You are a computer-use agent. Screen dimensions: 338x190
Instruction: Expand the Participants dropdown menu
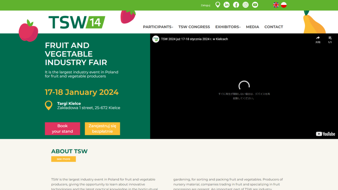pyautogui.click(x=158, y=27)
